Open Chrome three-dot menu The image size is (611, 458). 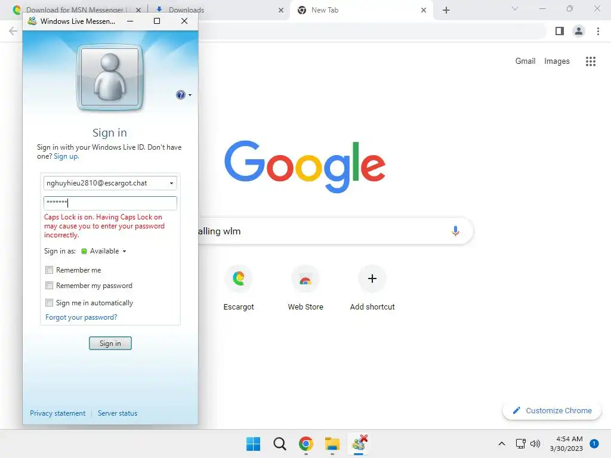pyautogui.click(x=598, y=31)
